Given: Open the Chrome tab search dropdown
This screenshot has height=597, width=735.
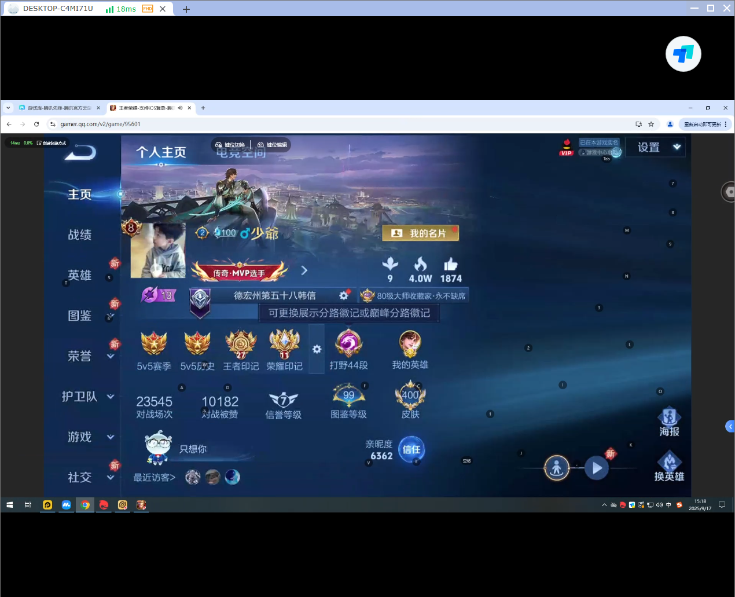Looking at the screenshot, I should (x=8, y=108).
